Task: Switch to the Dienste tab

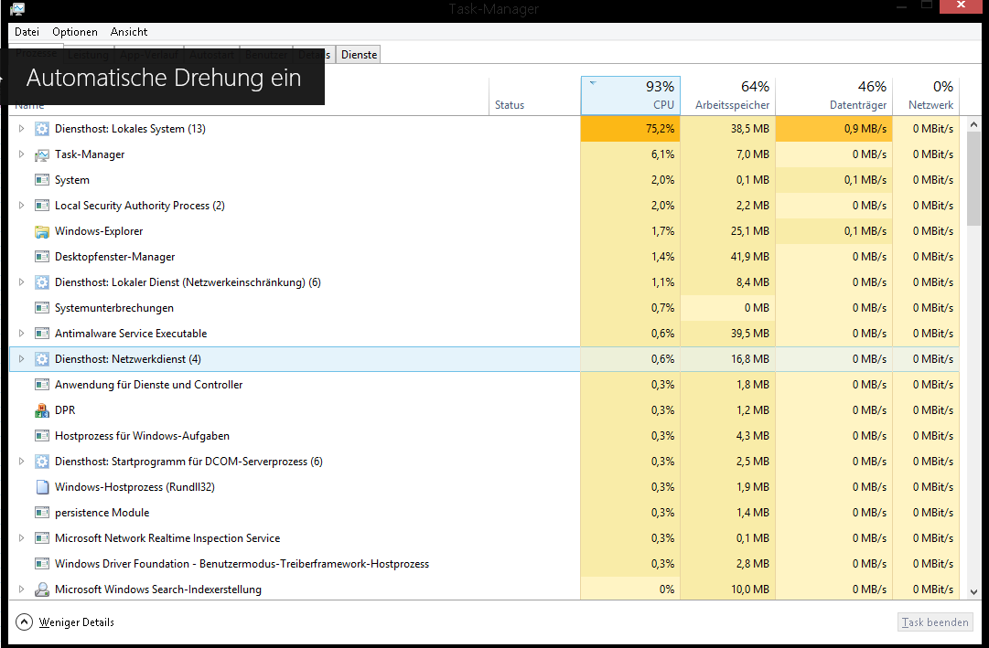Action: [359, 55]
